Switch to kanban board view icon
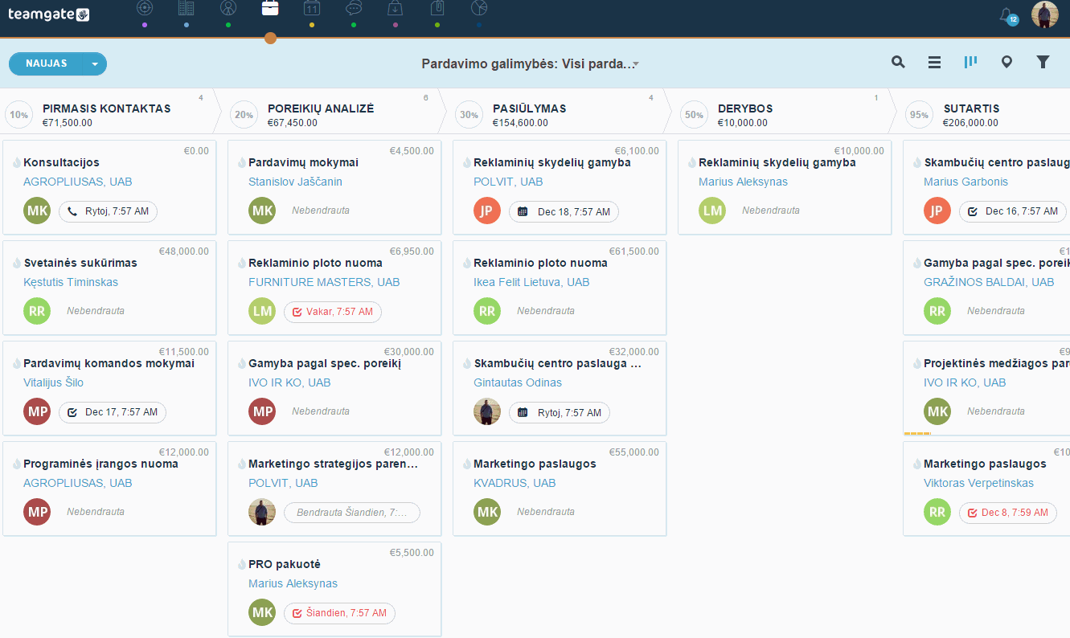The width and height of the screenshot is (1070, 638). coord(970,62)
